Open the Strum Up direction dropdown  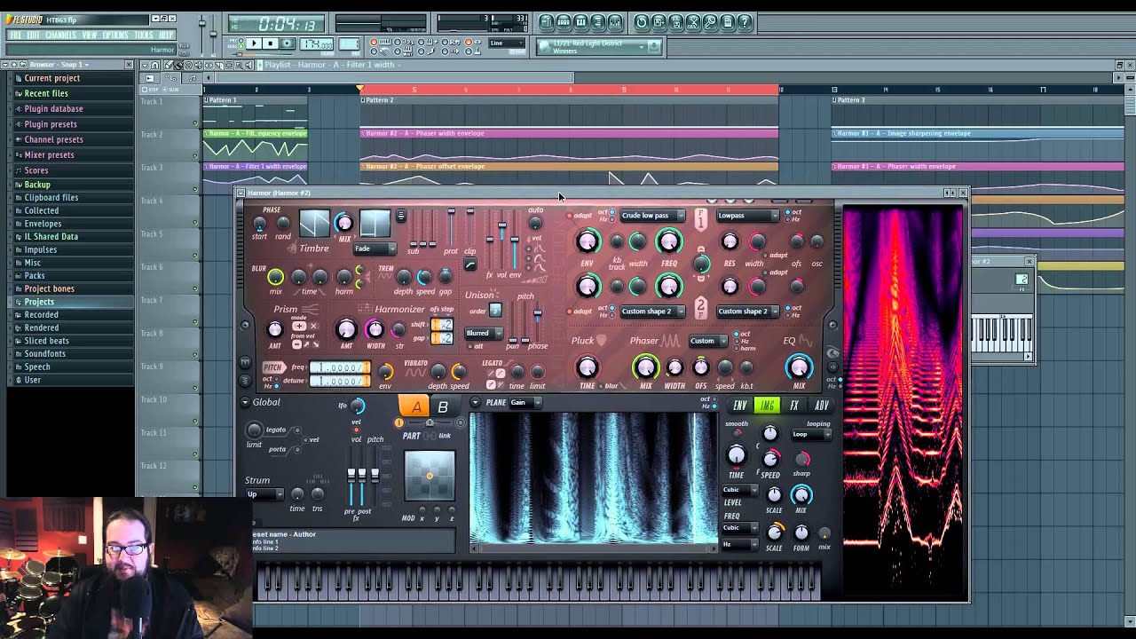[264, 494]
